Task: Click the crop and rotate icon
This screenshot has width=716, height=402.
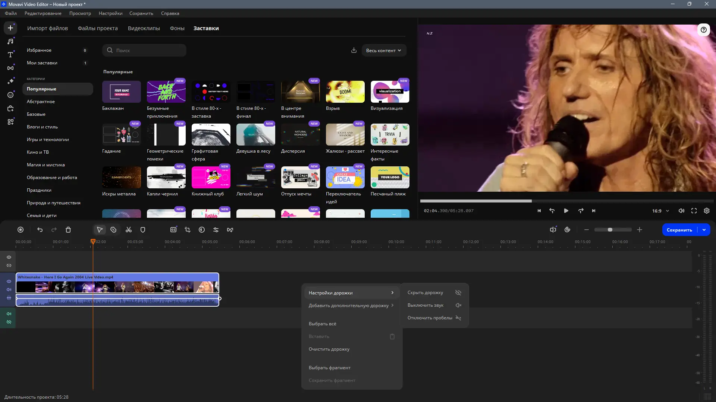Action: [188, 230]
